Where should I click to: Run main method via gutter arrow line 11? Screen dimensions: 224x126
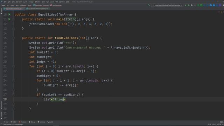click(9, 19)
